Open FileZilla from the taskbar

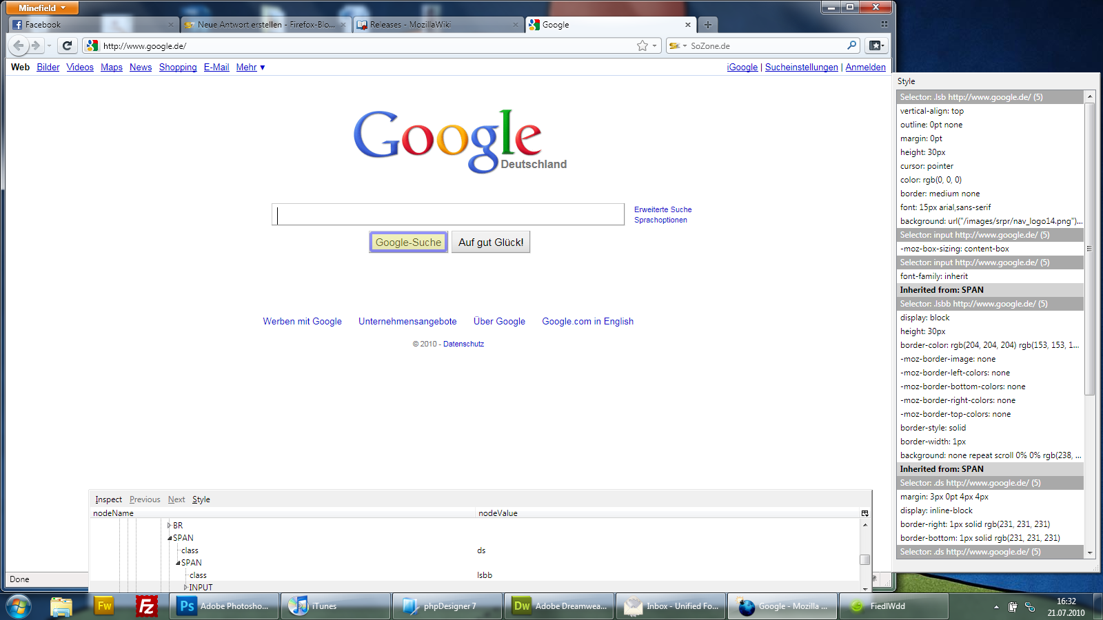tap(146, 606)
